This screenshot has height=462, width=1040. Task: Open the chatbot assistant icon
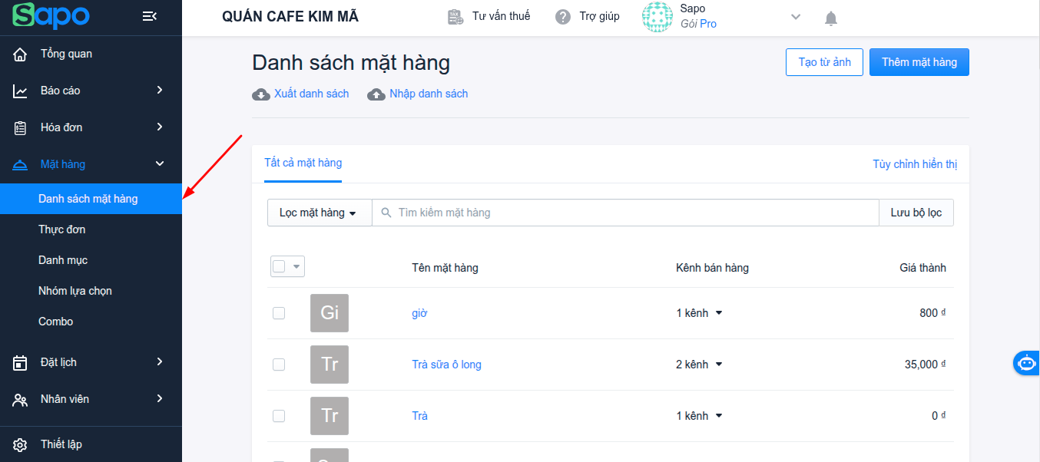tap(1026, 362)
